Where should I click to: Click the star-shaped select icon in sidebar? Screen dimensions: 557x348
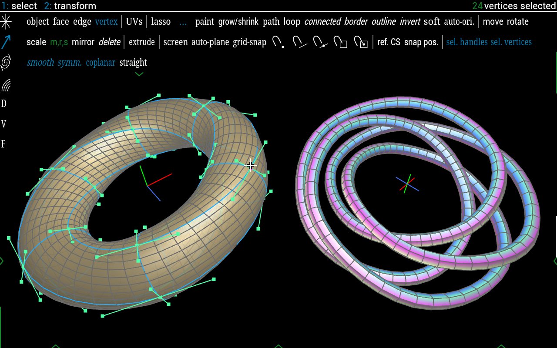tap(6, 21)
